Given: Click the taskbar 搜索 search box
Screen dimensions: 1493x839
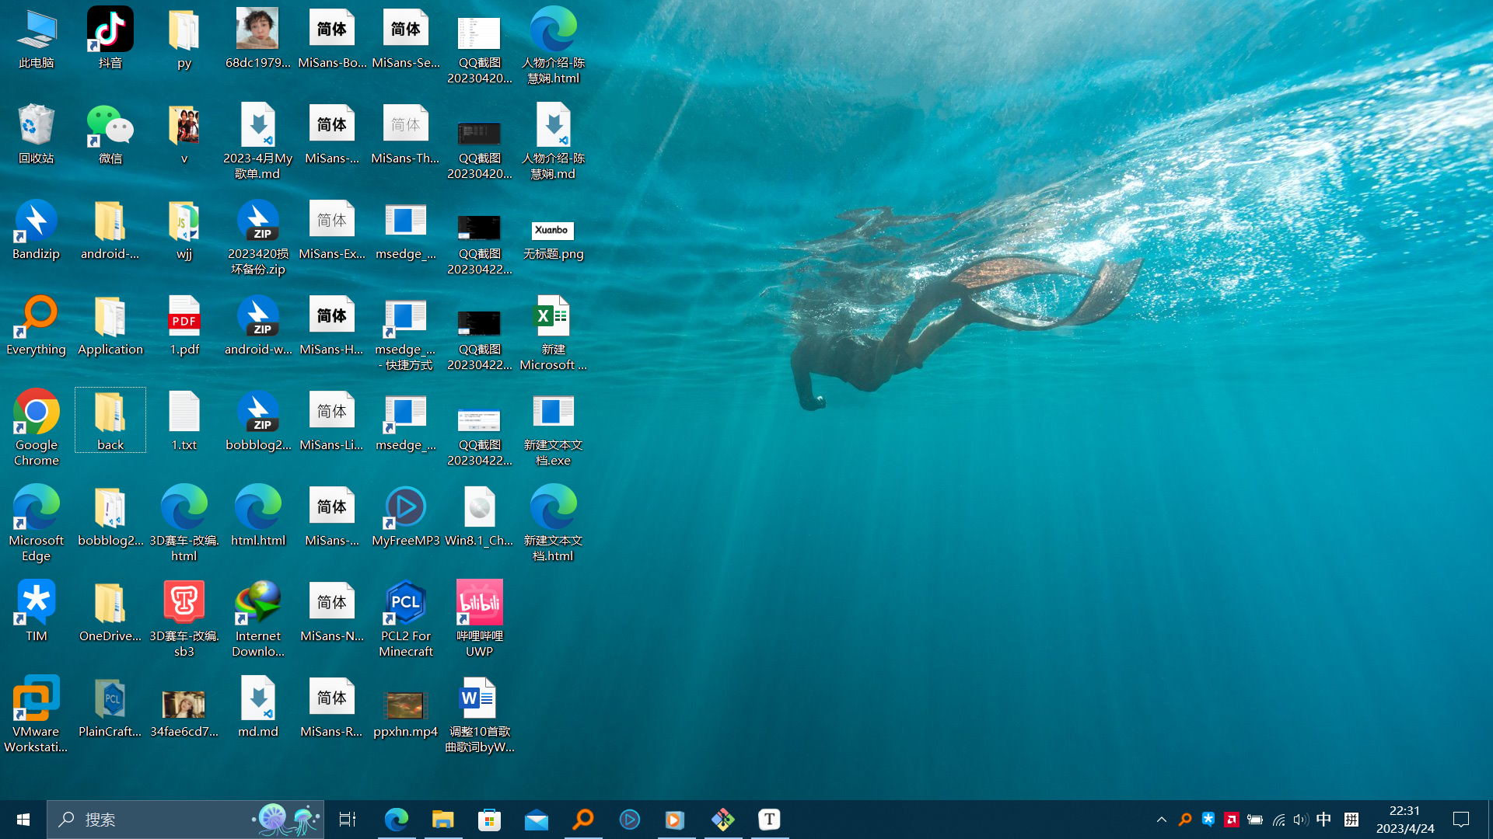Looking at the screenshot, I should (185, 820).
